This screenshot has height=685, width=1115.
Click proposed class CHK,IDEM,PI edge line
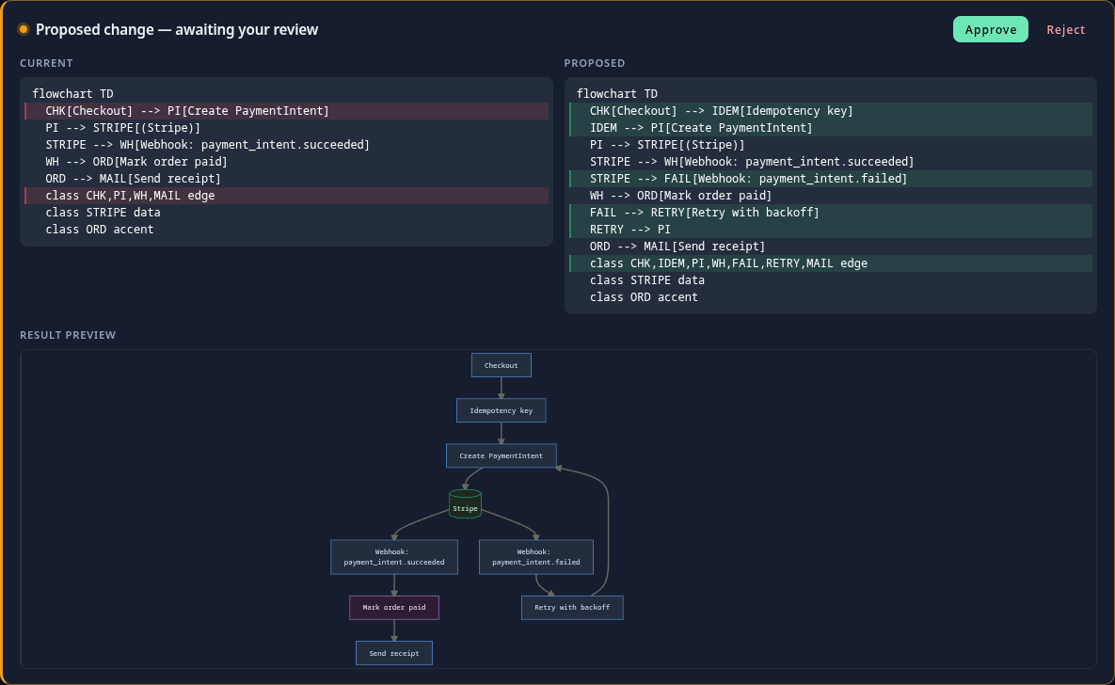pyautogui.click(x=831, y=263)
